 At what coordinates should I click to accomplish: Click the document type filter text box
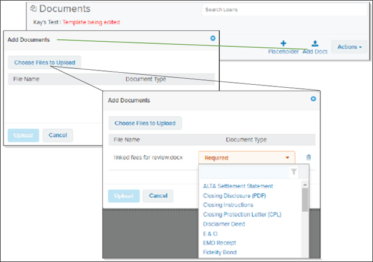(245, 172)
